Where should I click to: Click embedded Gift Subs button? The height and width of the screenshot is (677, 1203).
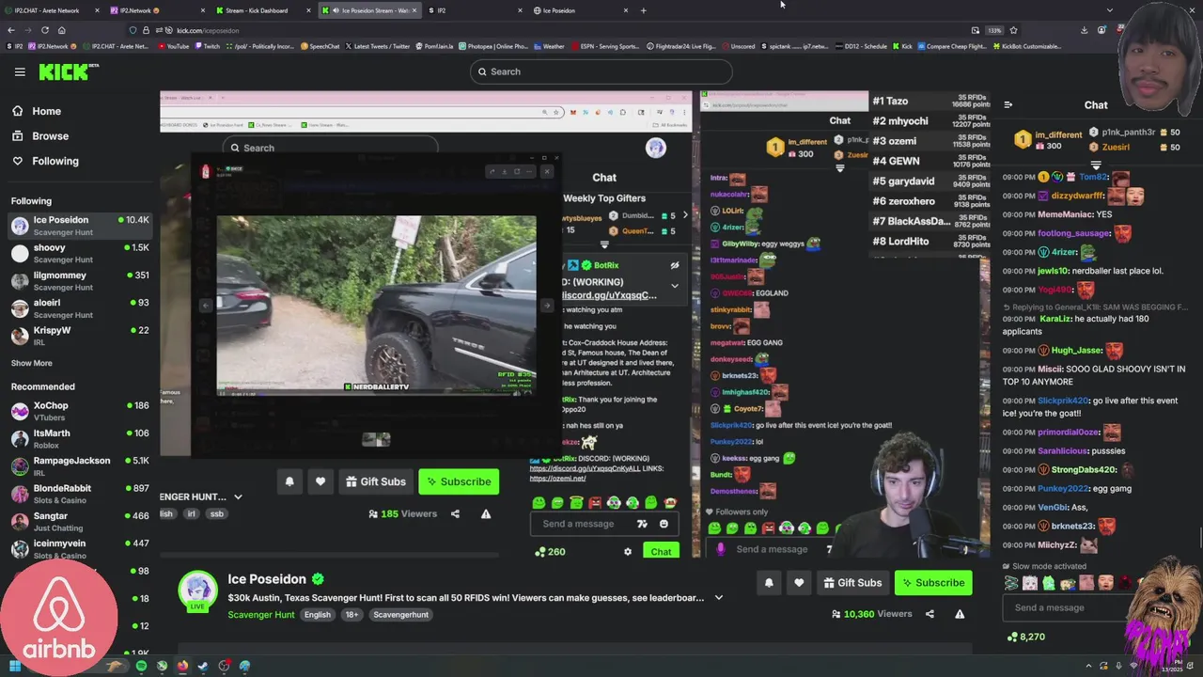(x=375, y=481)
